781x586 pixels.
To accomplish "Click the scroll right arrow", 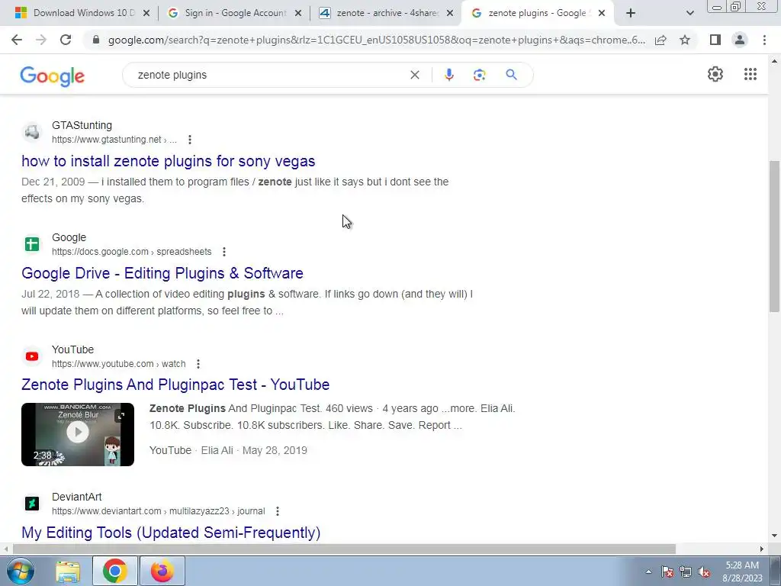I will 762,549.
